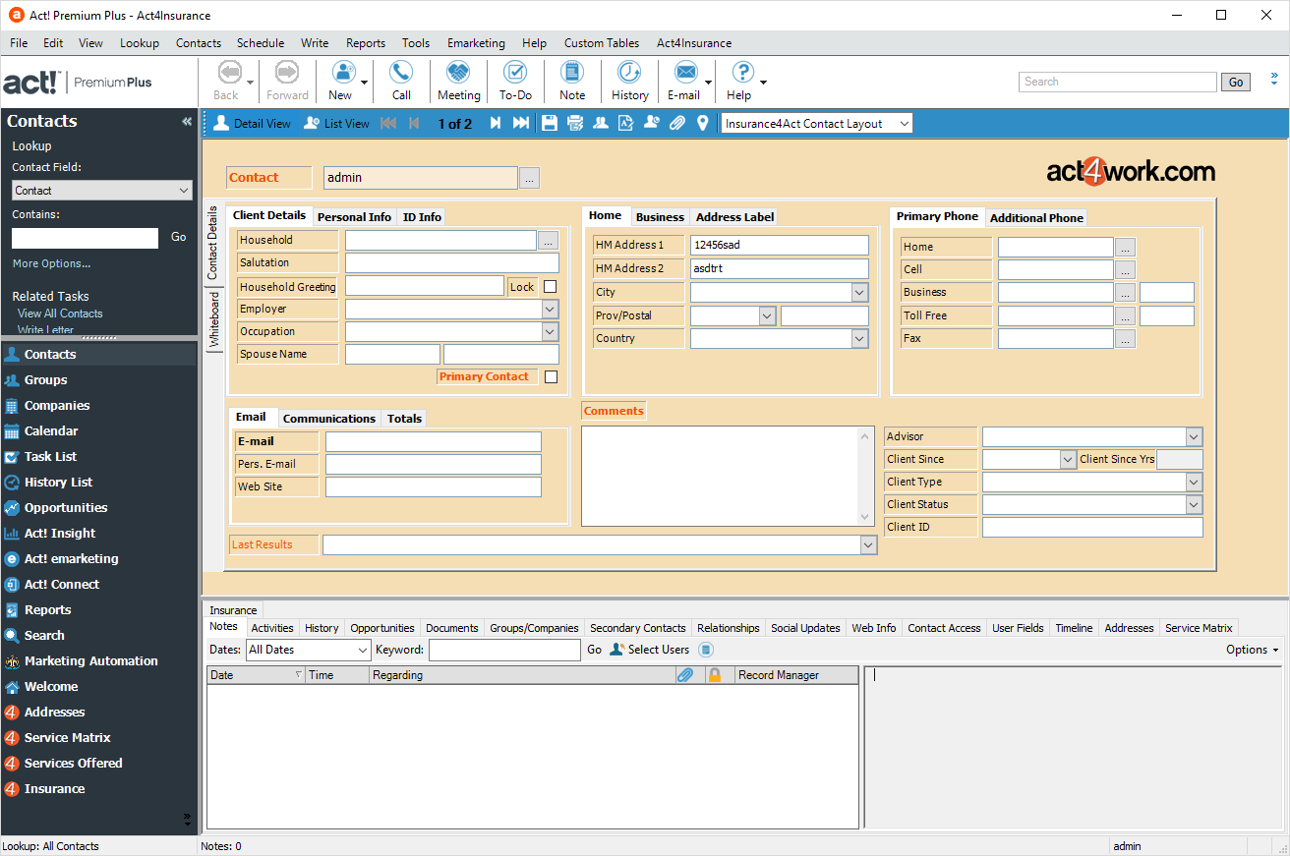
Task: Open Service Matrix in navigation bar
Action: point(67,737)
